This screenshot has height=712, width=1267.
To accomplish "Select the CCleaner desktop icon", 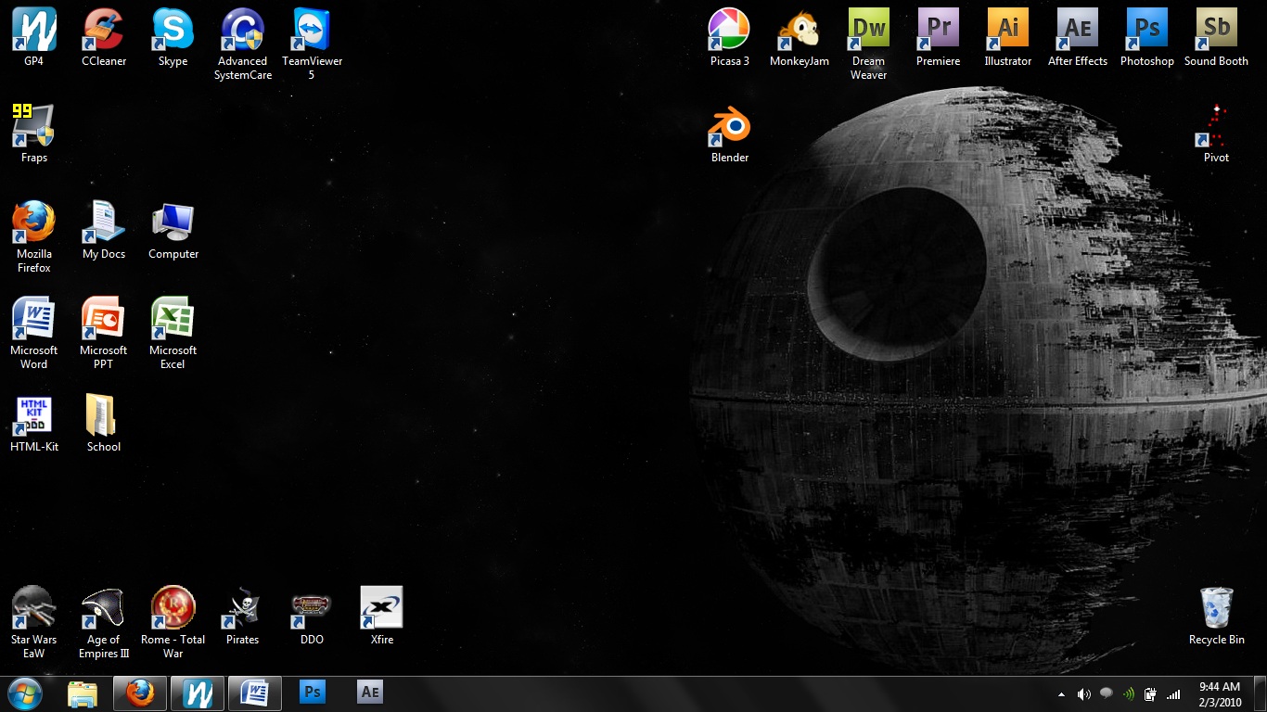I will coord(104,38).
